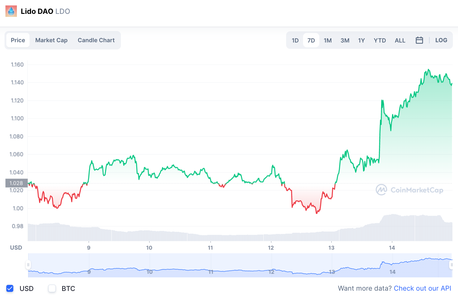Image resolution: width=458 pixels, height=300 pixels.
Task: Select the Price tab
Action: click(18, 40)
